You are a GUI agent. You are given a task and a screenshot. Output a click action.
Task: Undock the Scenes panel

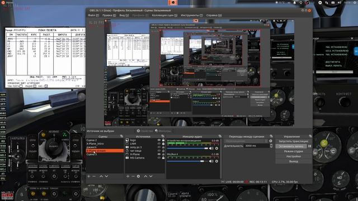tap(121, 136)
